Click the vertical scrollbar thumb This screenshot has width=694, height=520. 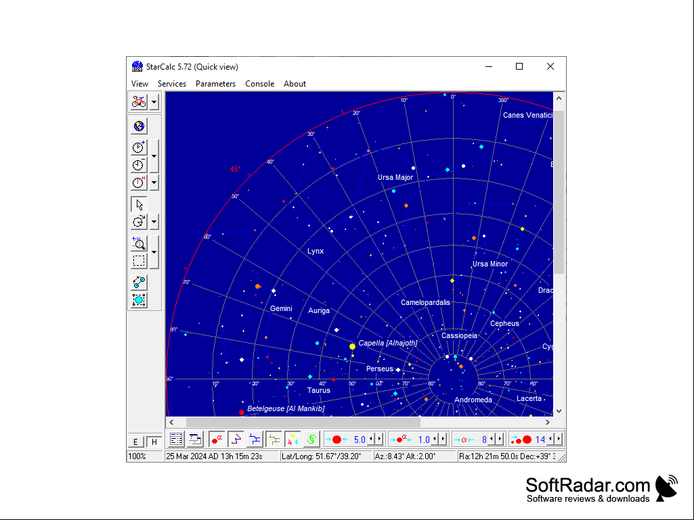pyautogui.click(x=559, y=192)
